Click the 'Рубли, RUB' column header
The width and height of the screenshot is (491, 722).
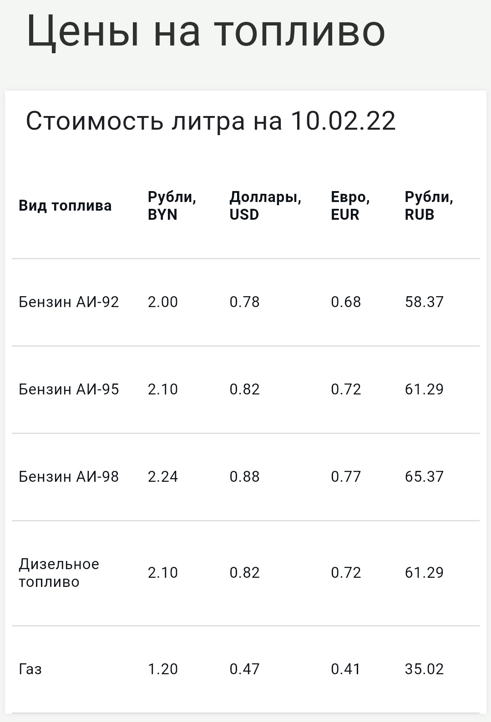pos(429,206)
